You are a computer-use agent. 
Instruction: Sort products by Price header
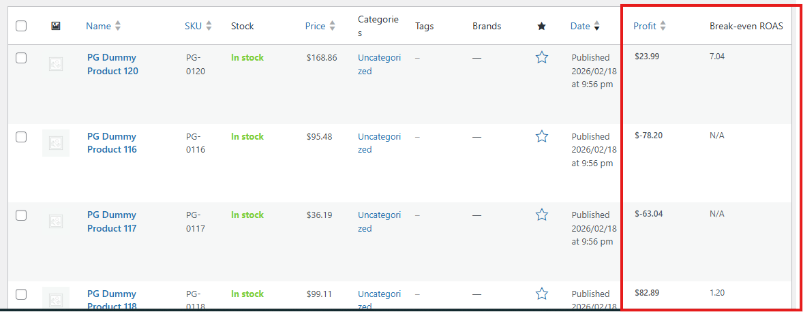pyautogui.click(x=315, y=26)
